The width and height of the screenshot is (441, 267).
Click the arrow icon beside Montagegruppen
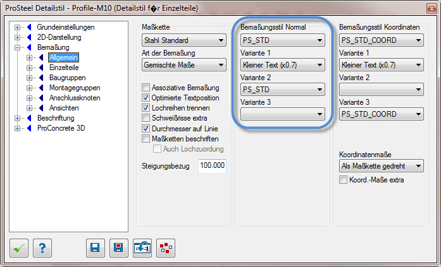[x=41, y=88]
